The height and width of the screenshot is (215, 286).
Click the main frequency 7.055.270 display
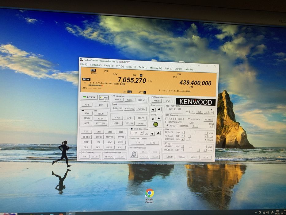(132, 80)
